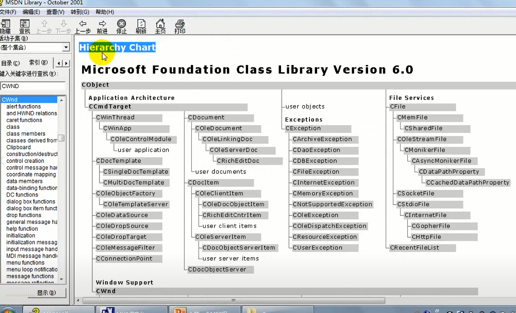The image size is (516, 313).
Task: Select the CWnd entry in the index list
Action: pyautogui.click(x=29, y=100)
